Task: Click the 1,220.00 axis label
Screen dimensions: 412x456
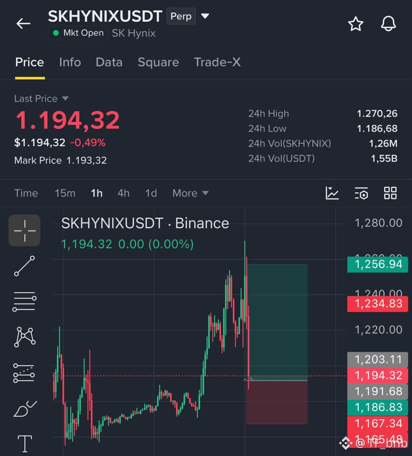Action: (x=378, y=330)
